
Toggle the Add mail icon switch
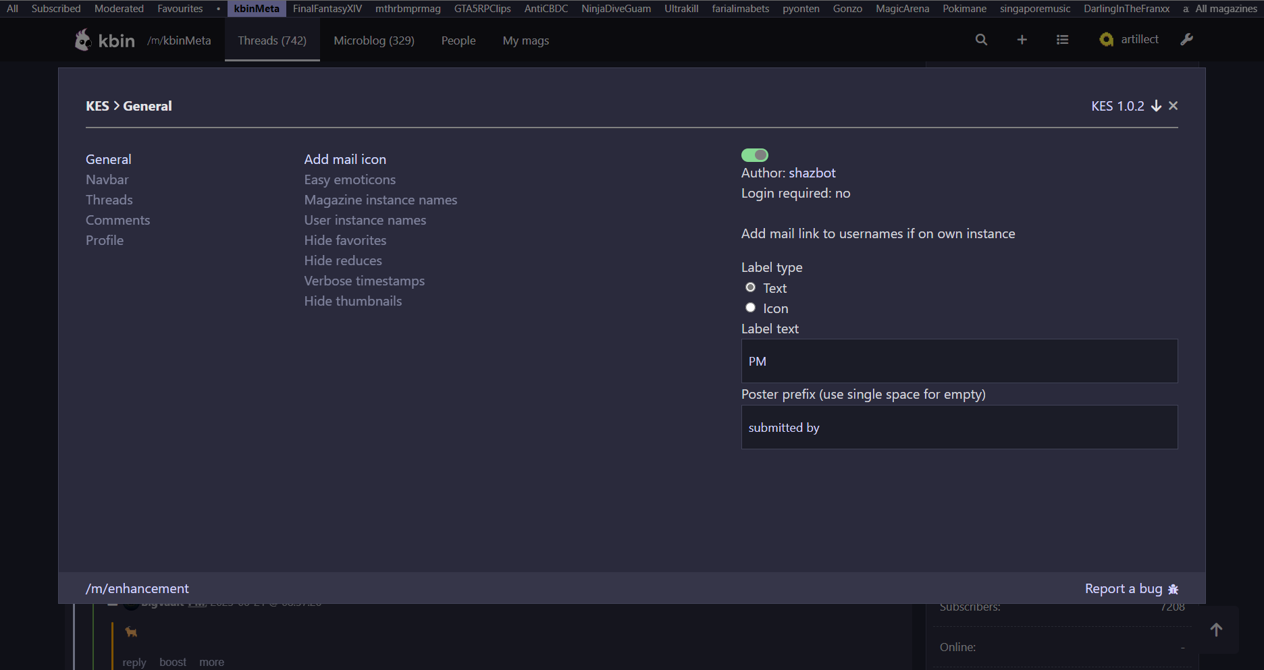[755, 155]
